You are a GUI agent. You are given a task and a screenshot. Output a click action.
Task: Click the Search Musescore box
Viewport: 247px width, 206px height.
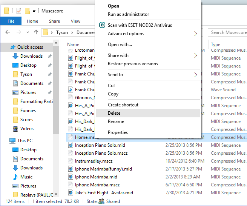tap(227, 32)
